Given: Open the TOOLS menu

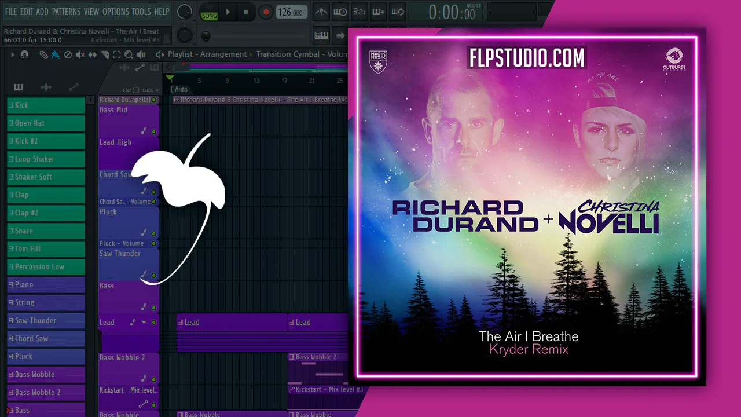Looking at the screenshot, I should point(141,12).
